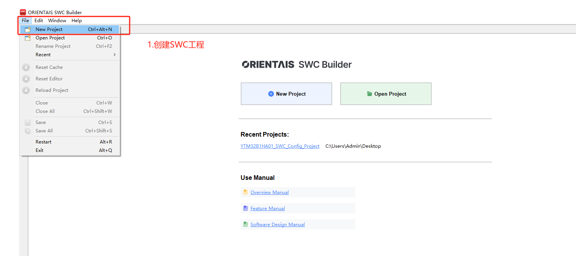
Task: Open the Edit menu
Action: tap(39, 21)
